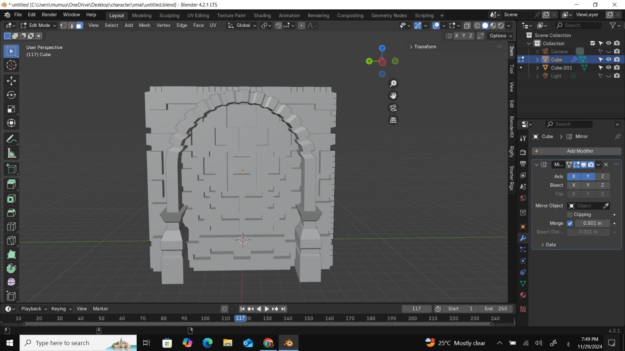Switch to the UV Editing workspace tab

(198, 16)
